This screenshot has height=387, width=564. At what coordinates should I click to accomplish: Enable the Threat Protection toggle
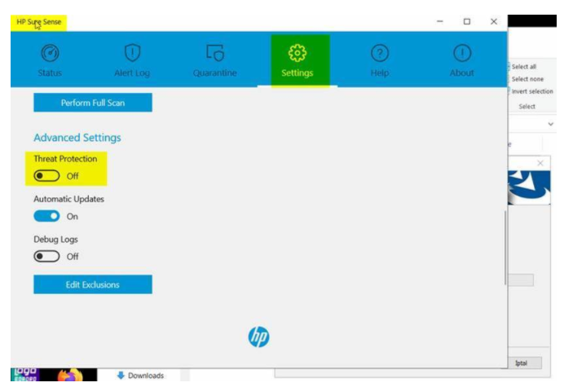click(x=46, y=176)
